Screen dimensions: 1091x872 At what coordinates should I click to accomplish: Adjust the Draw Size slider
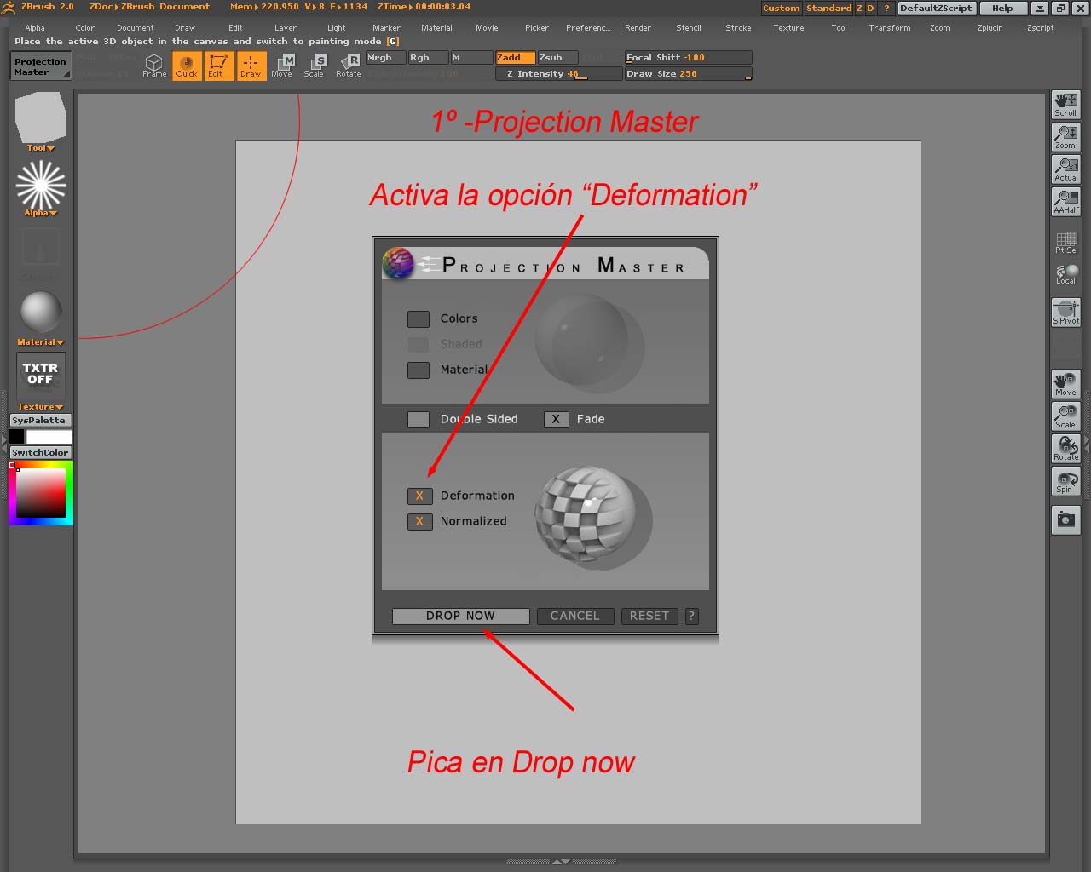688,74
